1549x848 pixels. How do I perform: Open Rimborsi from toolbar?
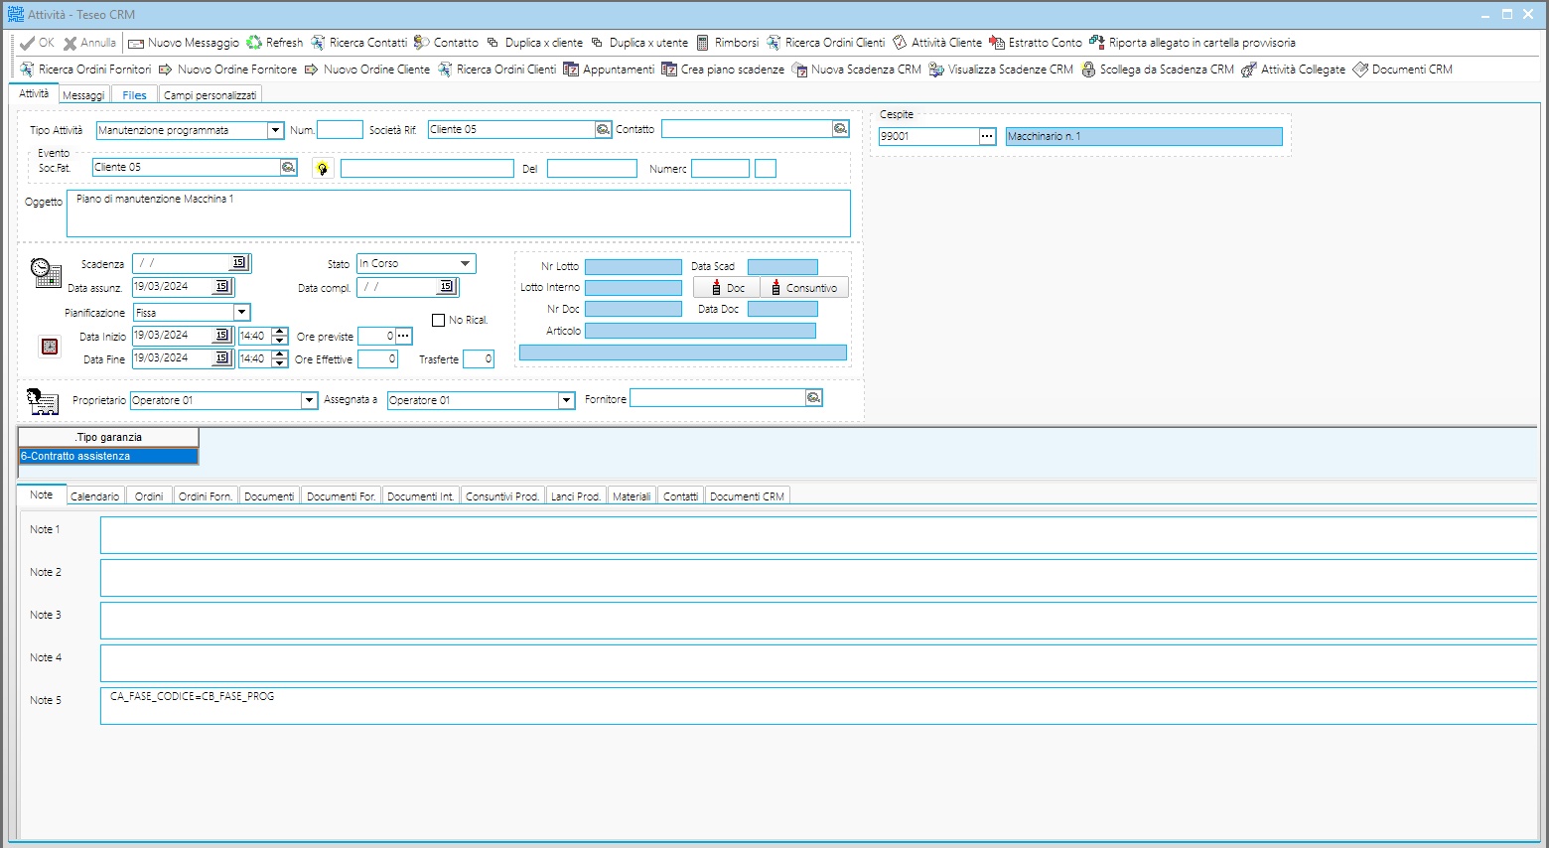[727, 43]
